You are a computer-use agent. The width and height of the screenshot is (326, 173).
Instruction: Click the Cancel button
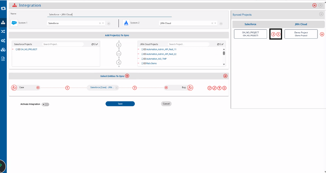click(x=166, y=104)
